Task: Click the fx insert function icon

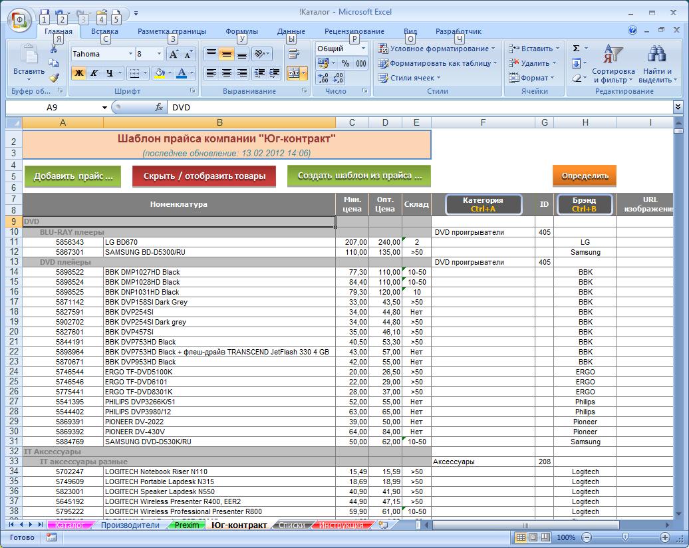Action: pyautogui.click(x=159, y=107)
